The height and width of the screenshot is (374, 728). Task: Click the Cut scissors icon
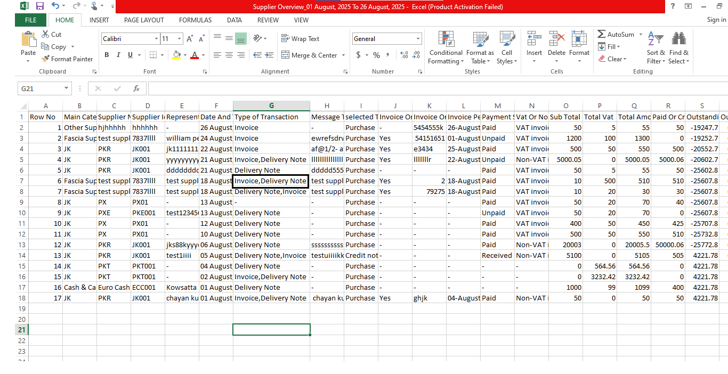[45, 34]
